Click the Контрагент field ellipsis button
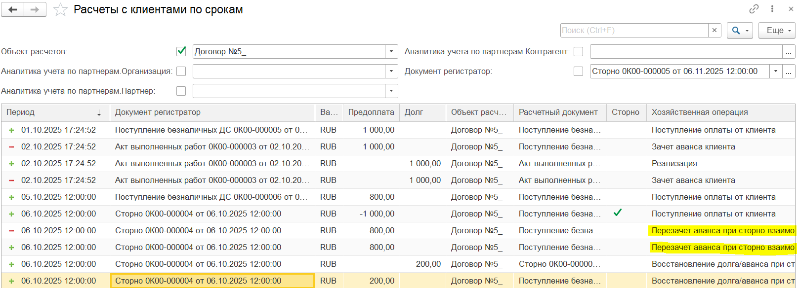The width and height of the screenshot is (798, 288). click(789, 52)
